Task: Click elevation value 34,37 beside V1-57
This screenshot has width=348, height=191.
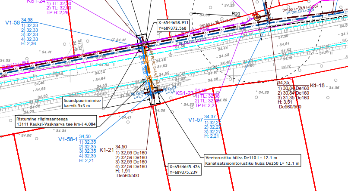Action: (210, 117)
